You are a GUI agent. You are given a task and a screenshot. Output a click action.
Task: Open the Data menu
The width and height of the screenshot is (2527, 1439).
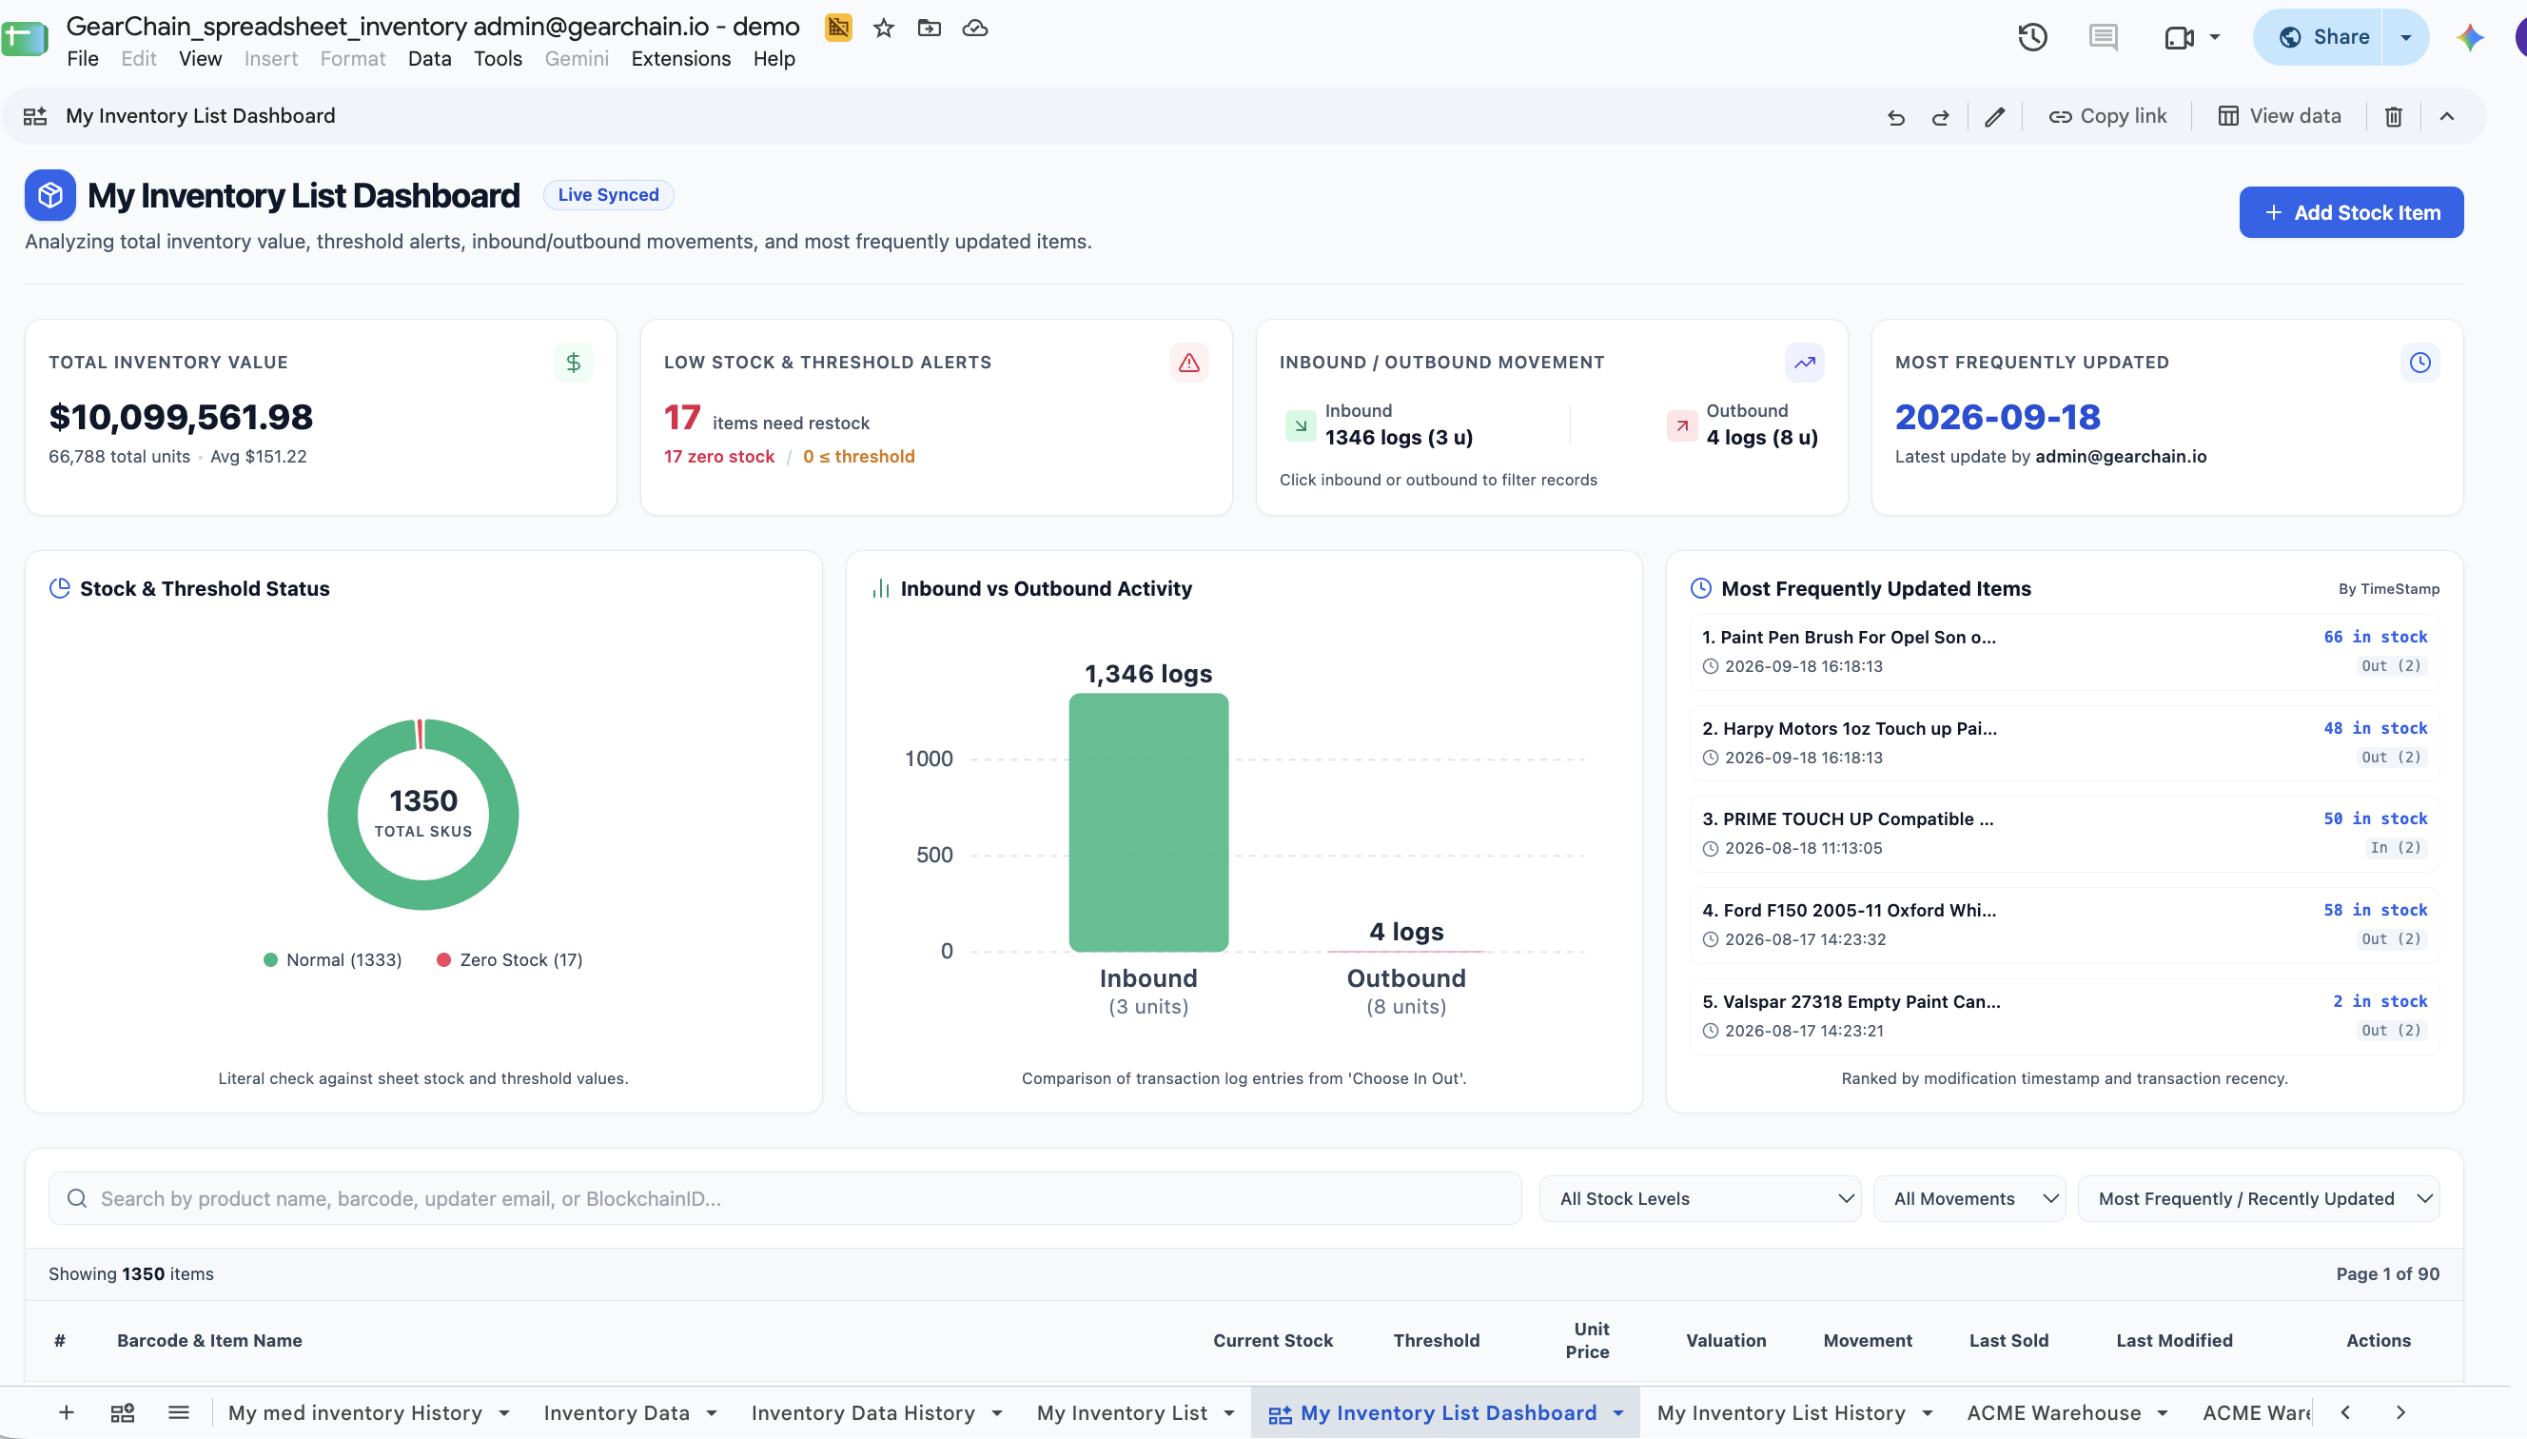click(429, 59)
